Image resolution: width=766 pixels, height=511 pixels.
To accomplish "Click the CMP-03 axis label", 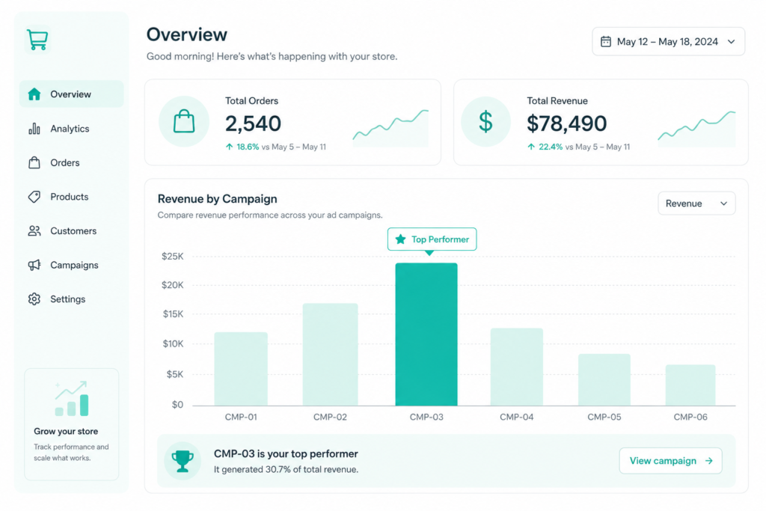I will [x=426, y=417].
